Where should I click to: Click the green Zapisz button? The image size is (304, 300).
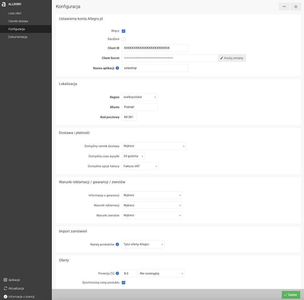click(291, 295)
